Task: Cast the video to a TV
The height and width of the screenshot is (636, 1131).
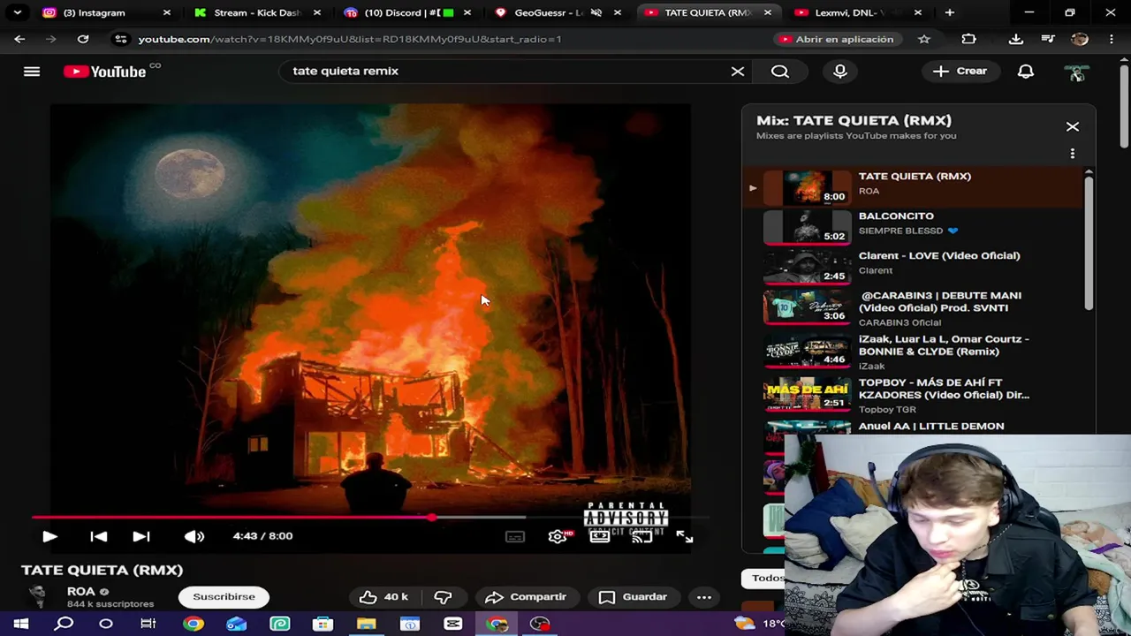Action: pyautogui.click(x=641, y=536)
